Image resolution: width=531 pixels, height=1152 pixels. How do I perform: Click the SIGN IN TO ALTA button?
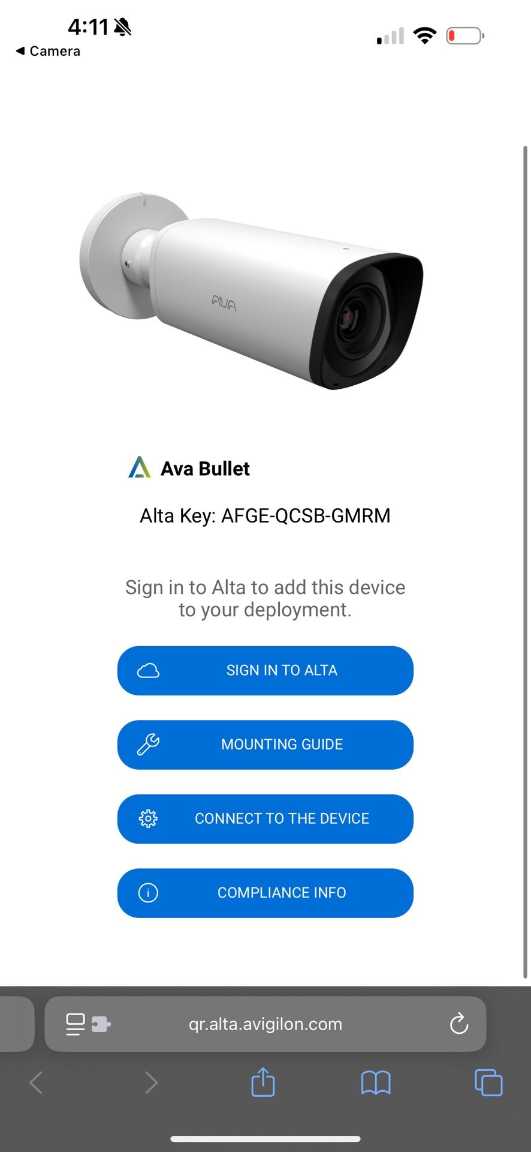pyautogui.click(x=265, y=671)
